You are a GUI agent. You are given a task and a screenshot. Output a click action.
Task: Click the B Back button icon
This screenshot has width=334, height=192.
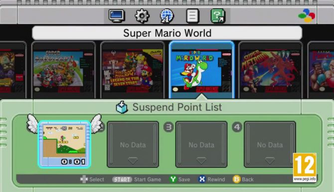pos(236,179)
